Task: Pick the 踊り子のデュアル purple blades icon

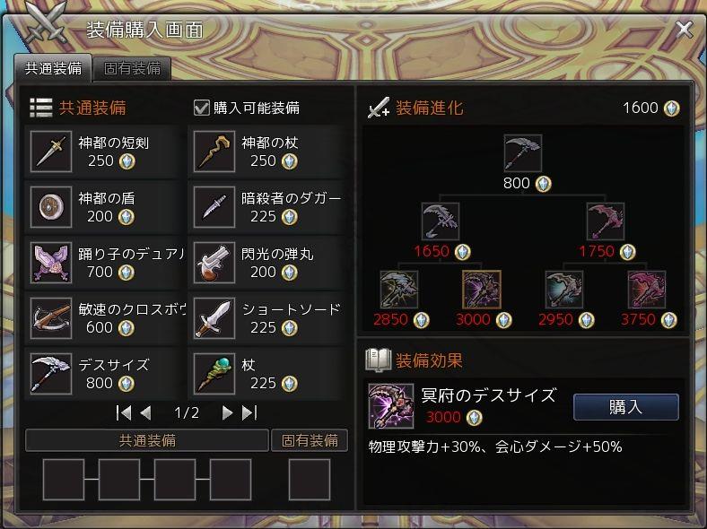Action: (x=51, y=263)
